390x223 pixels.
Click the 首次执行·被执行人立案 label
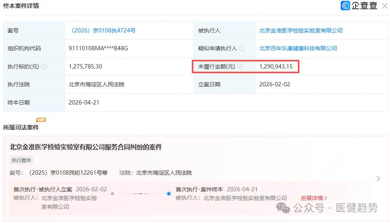click(x=43, y=189)
